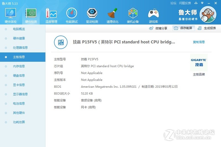Click the 网卡 (启用) entry
The height and width of the screenshot is (147, 221).
[x=88, y=107]
